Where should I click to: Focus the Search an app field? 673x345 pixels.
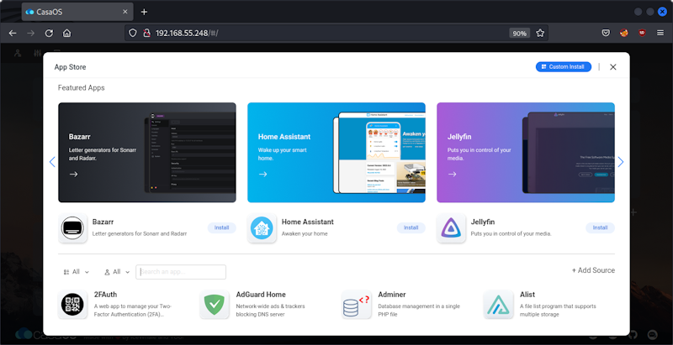coord(181,272)
